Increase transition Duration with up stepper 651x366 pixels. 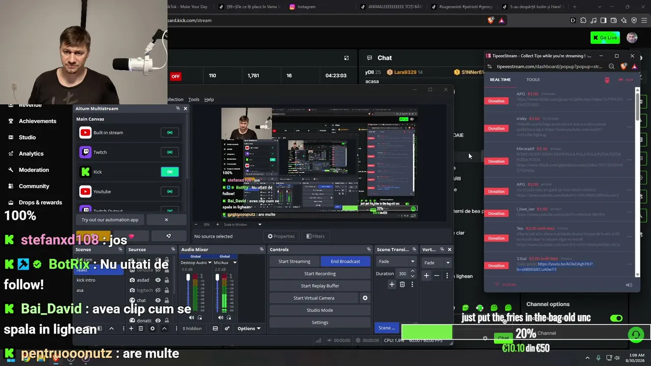(412, 271)
